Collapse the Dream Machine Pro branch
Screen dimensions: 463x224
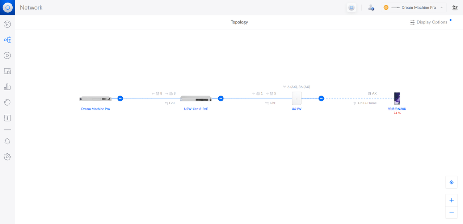120,98
